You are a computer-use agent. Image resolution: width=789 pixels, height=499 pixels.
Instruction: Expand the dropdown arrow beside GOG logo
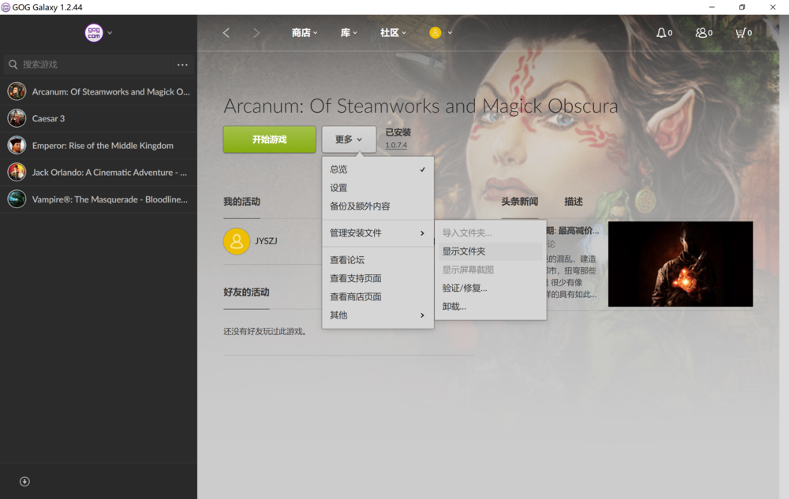110,33
